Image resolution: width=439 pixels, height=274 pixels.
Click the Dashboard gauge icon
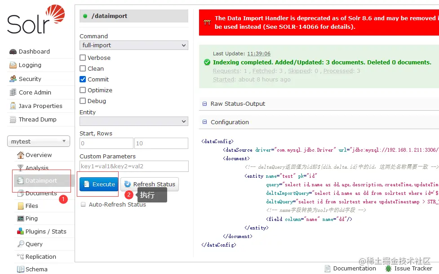tap(13, 52)
